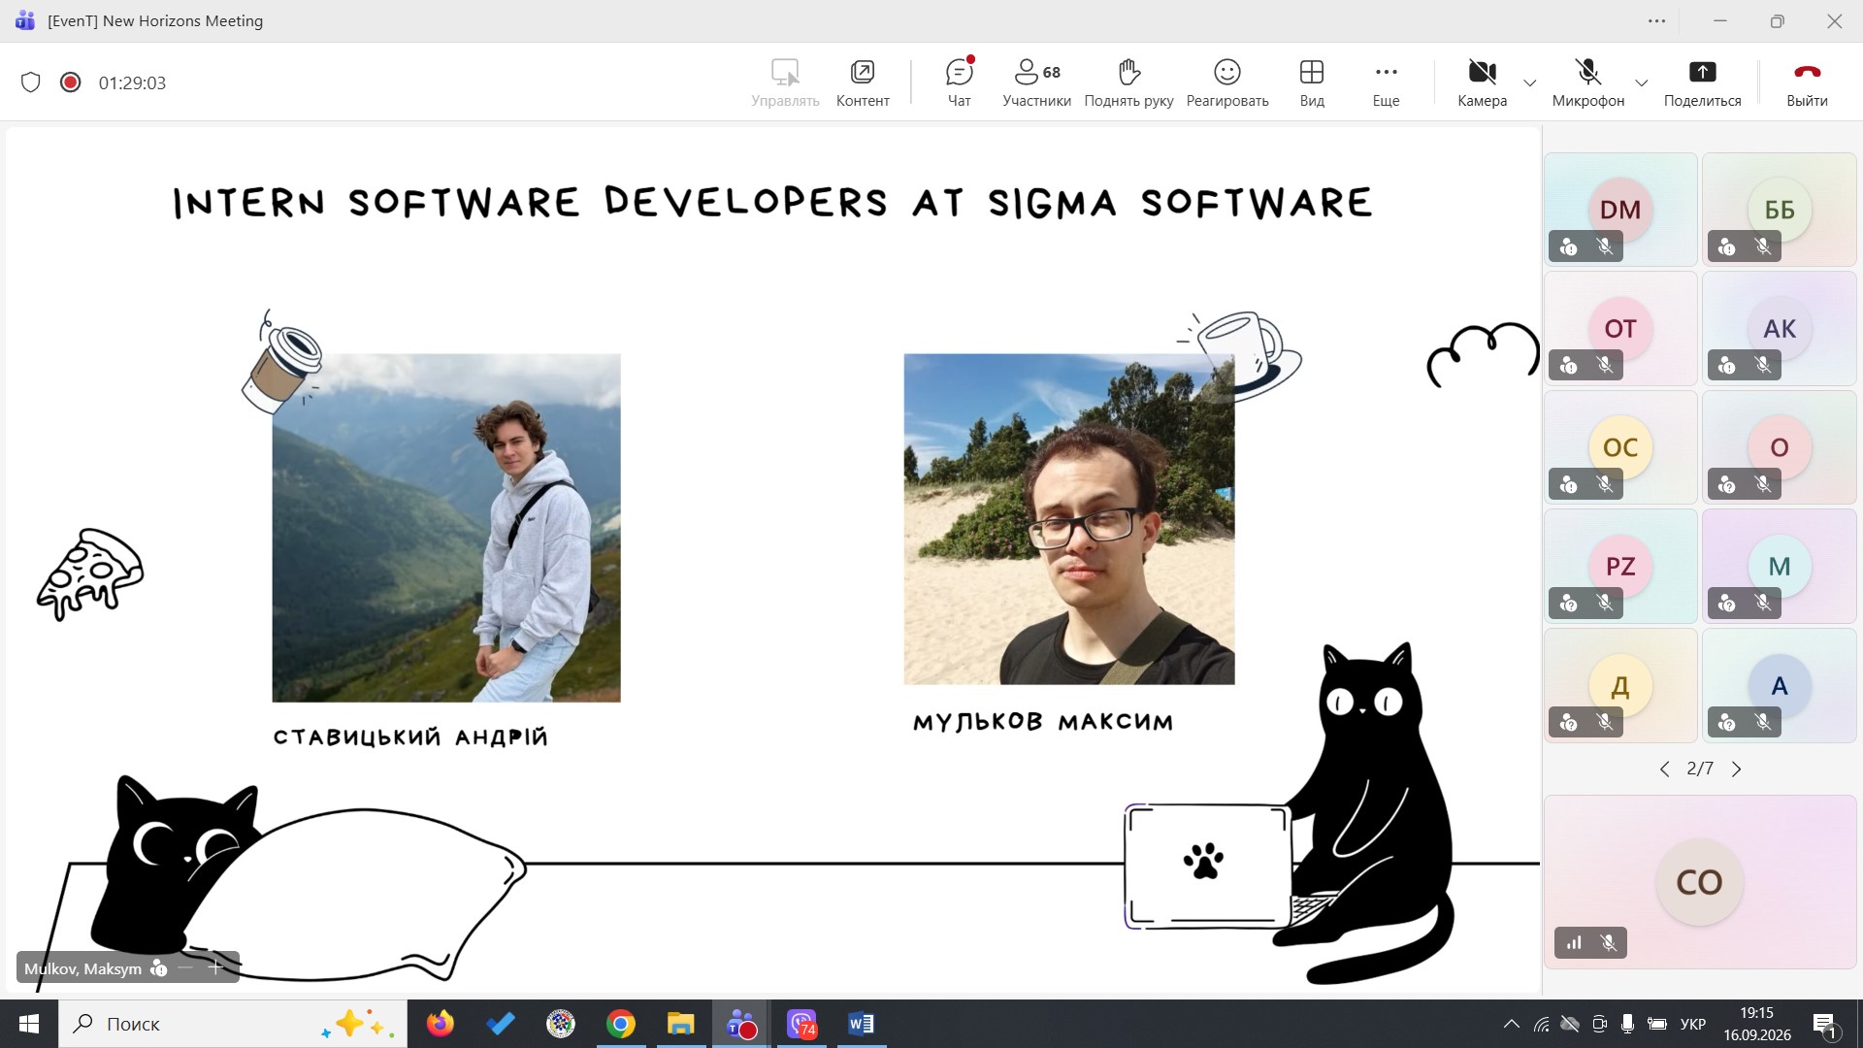Viewport: 1863px width, 1048px height.
Task: Open the Контент pop-out button
Action: click(863, 82)
